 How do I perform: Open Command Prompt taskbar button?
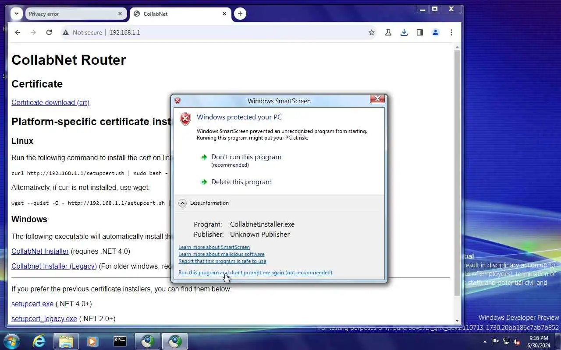tap(120, 341)
